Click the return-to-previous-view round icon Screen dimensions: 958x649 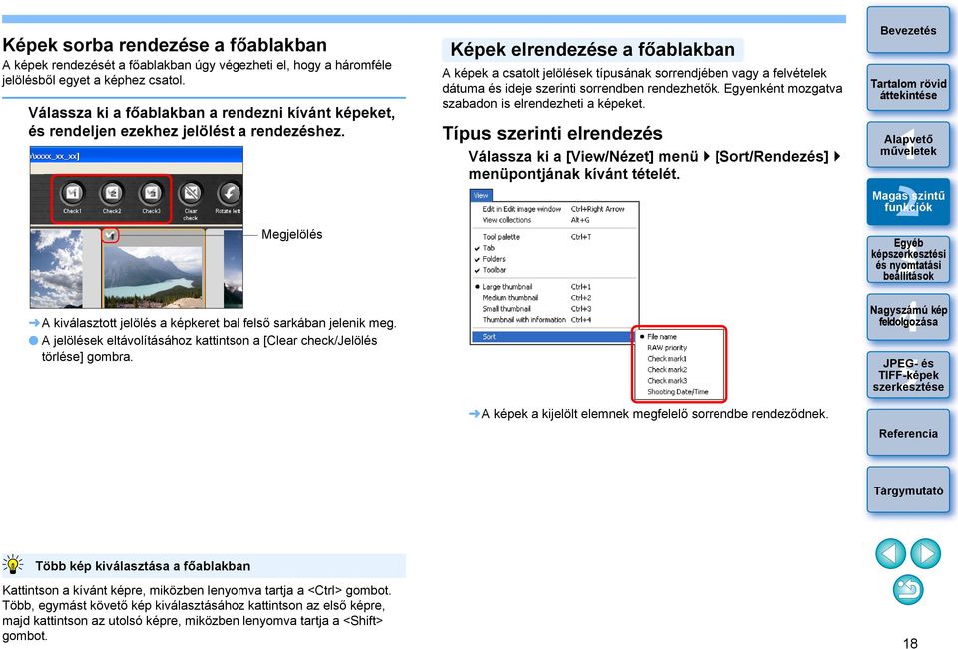pyautogui.click(x=908, y=590)
